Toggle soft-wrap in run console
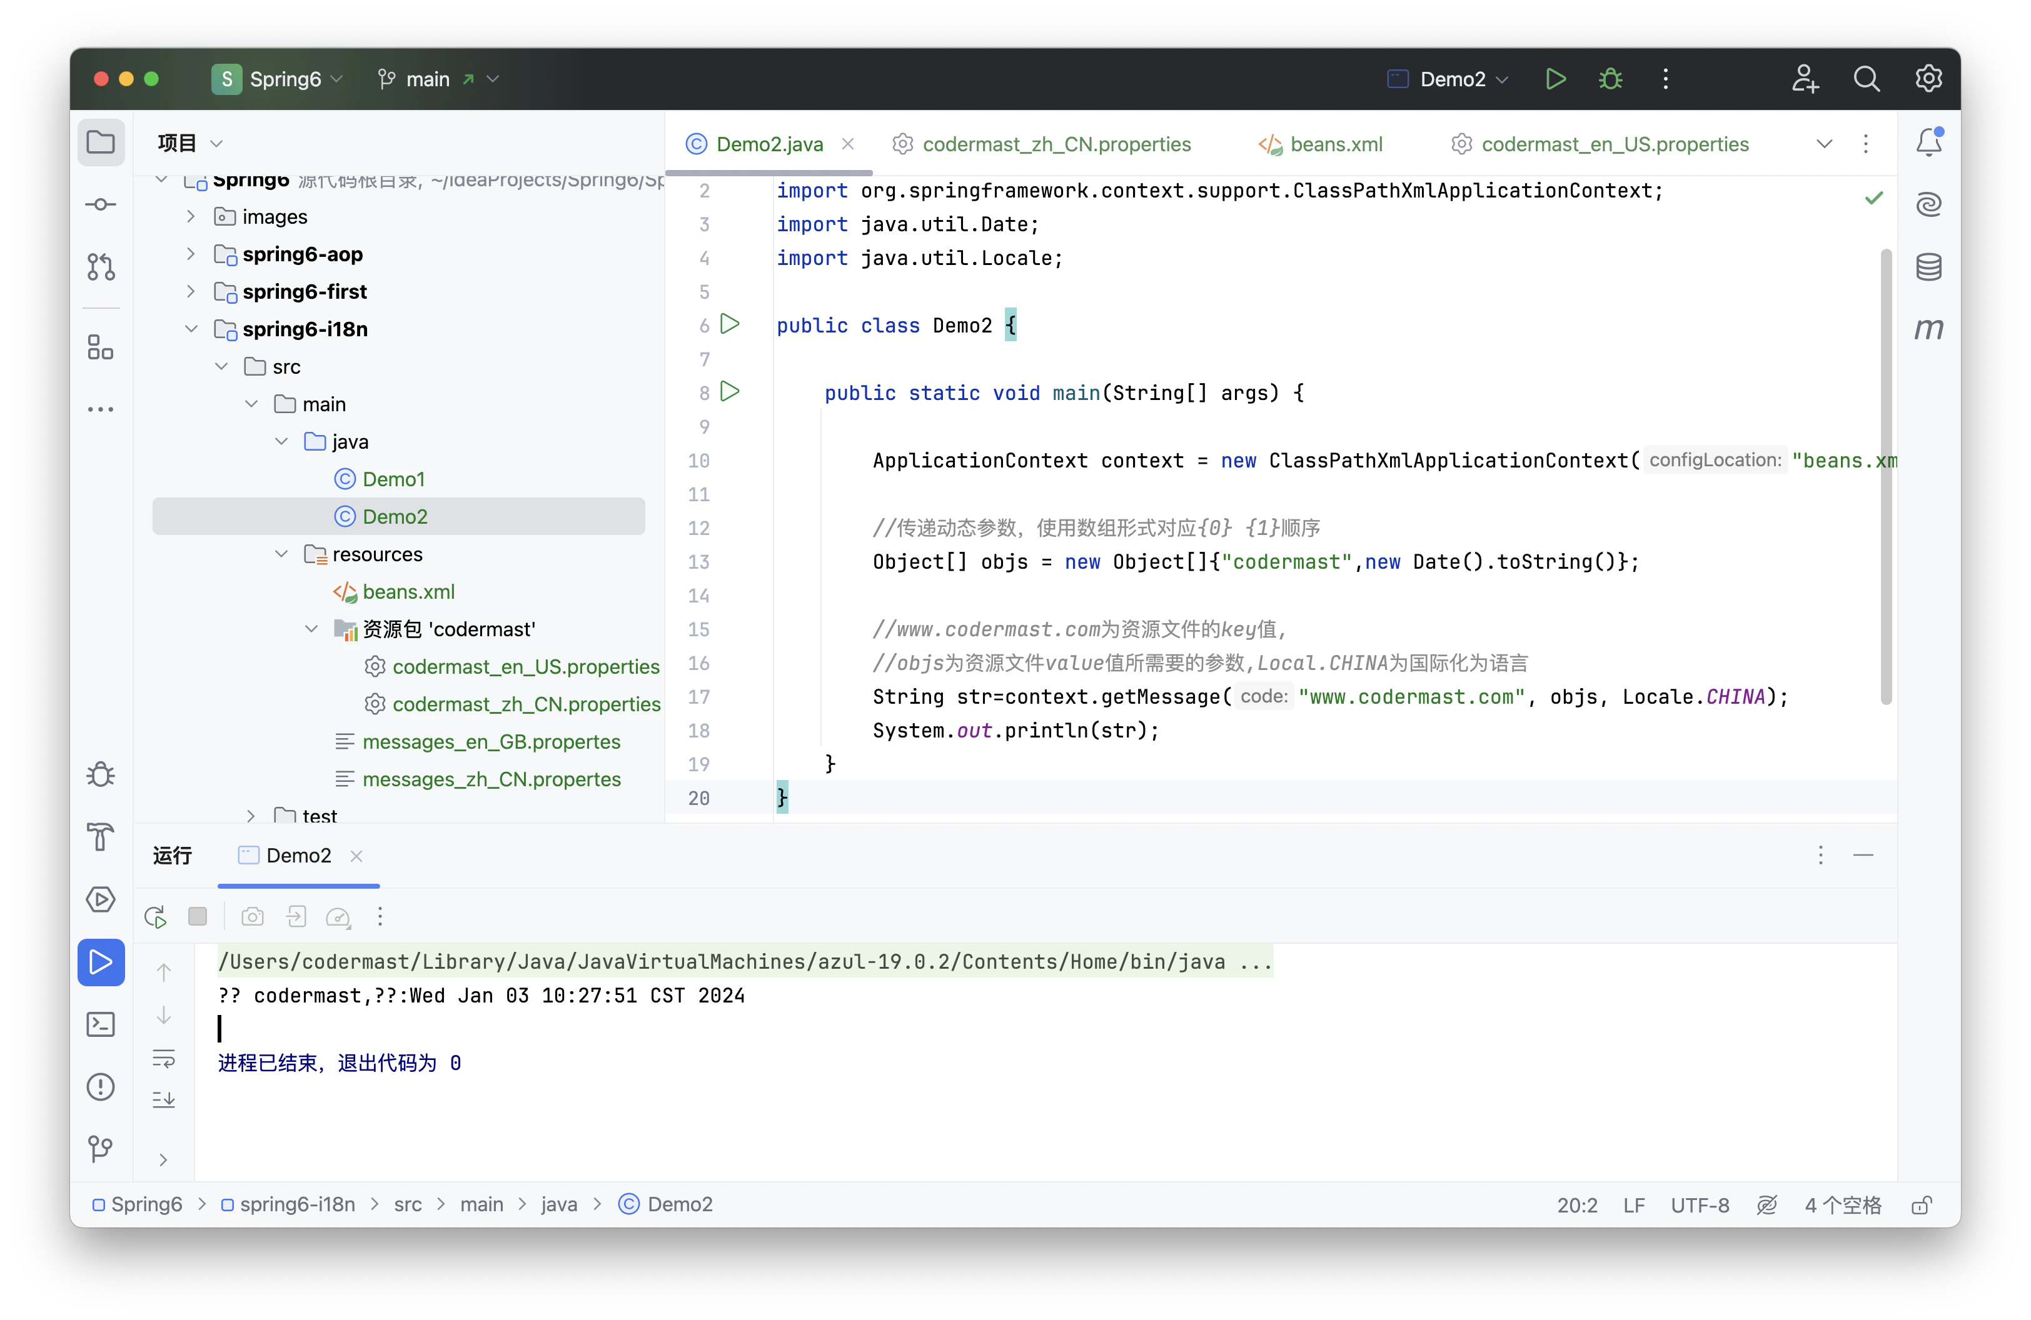Screen dimensions: 2031x1320 [x=163, y=1058]
